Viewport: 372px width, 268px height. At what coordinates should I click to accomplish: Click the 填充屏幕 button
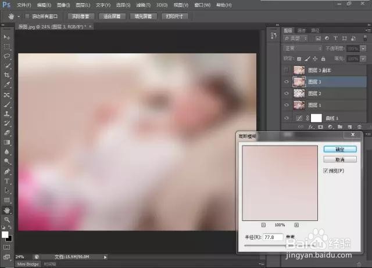pyautogui.click(x=144, y=16)
